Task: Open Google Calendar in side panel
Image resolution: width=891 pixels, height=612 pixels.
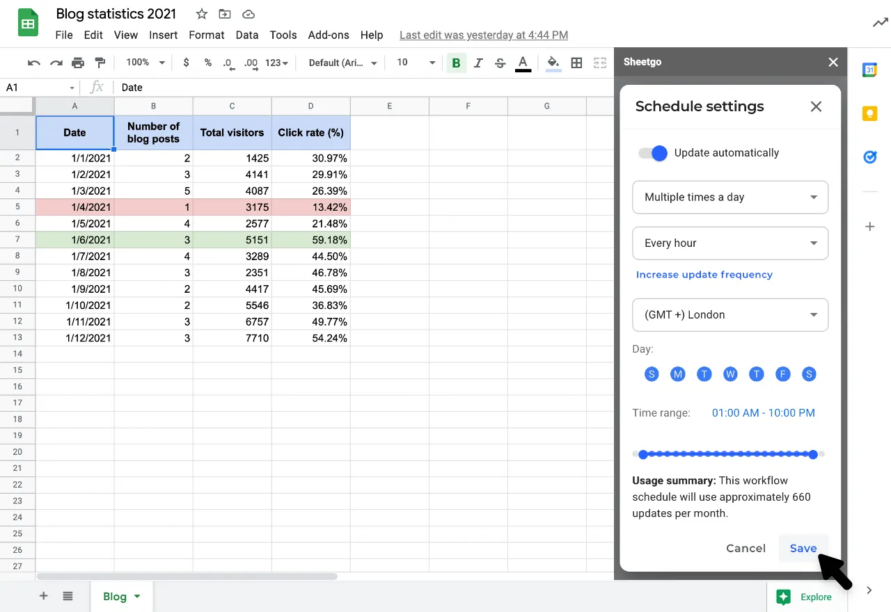Action: (x=869, y=70)
